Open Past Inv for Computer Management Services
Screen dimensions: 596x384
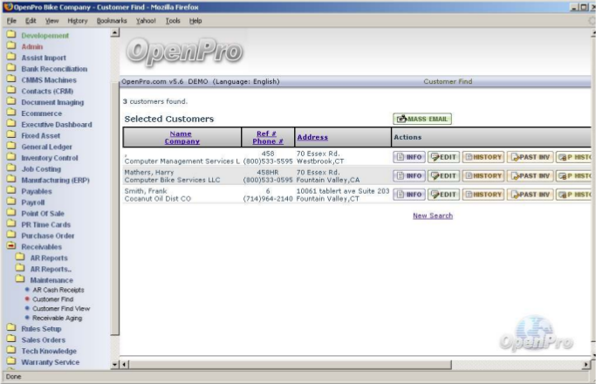point(530,157)
